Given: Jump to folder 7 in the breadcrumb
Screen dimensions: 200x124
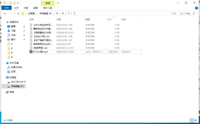Looking at the screenshot, I should pos(68,14).
